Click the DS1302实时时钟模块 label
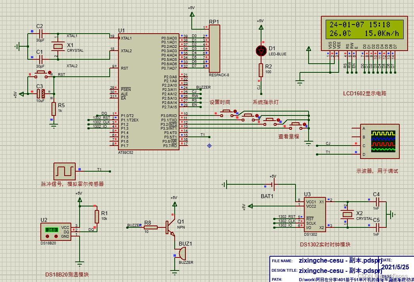414x282 pixels. click(325, 244)
